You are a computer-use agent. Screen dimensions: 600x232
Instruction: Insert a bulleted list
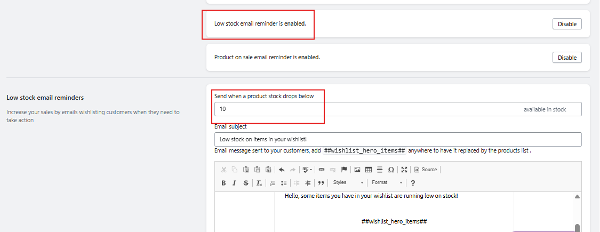click(284, 182)
